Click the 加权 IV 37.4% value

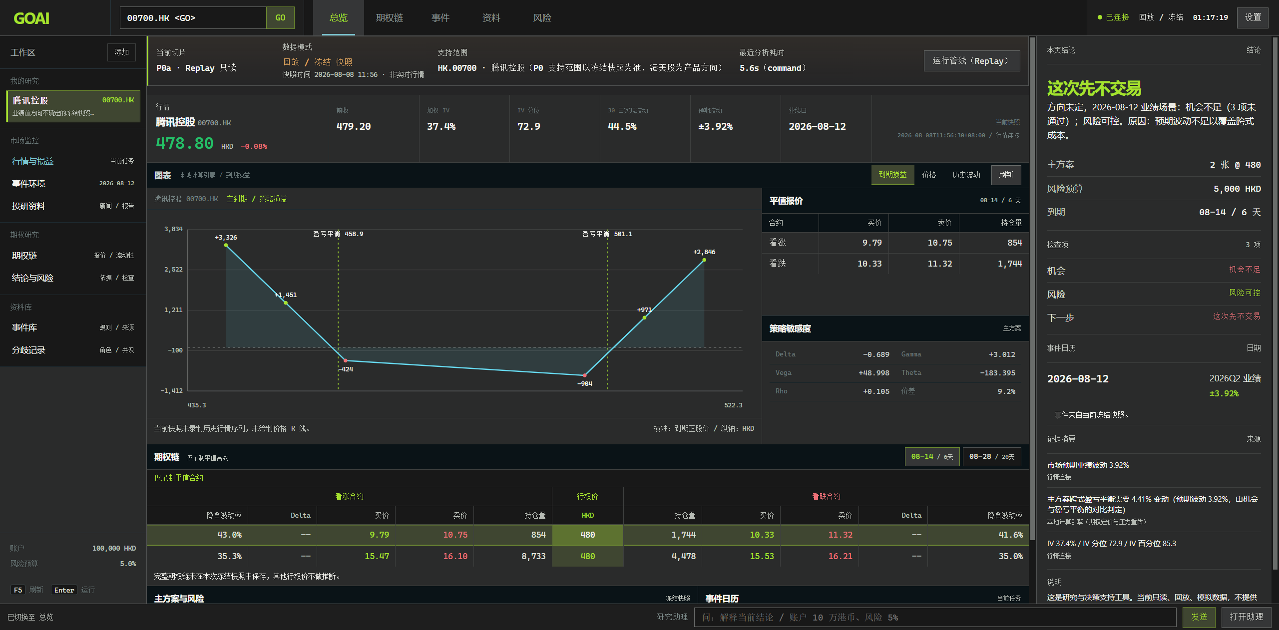tap(441, 127)
